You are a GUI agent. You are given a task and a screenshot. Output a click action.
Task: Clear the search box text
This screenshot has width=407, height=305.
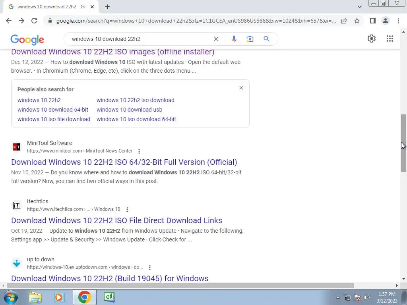pyautogui.click(x=216, y=39)
